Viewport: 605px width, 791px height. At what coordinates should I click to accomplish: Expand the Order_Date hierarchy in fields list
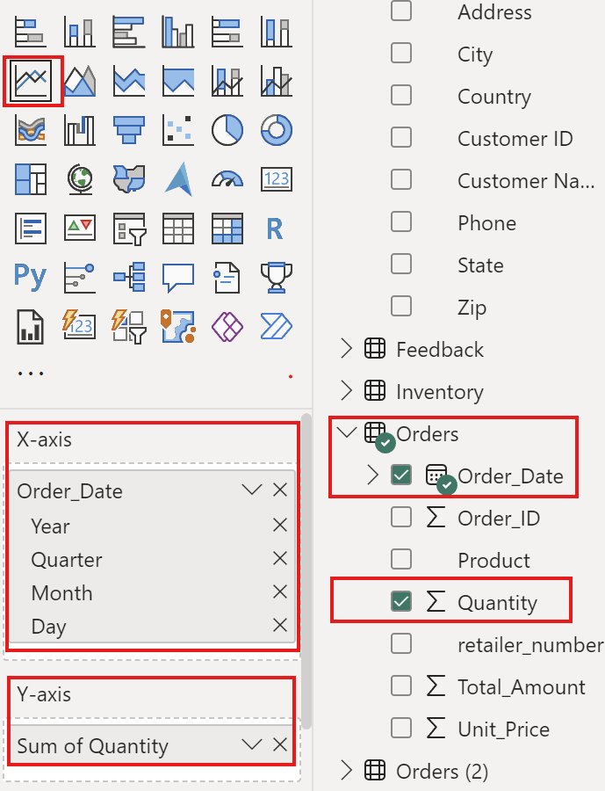coord(373,475)
